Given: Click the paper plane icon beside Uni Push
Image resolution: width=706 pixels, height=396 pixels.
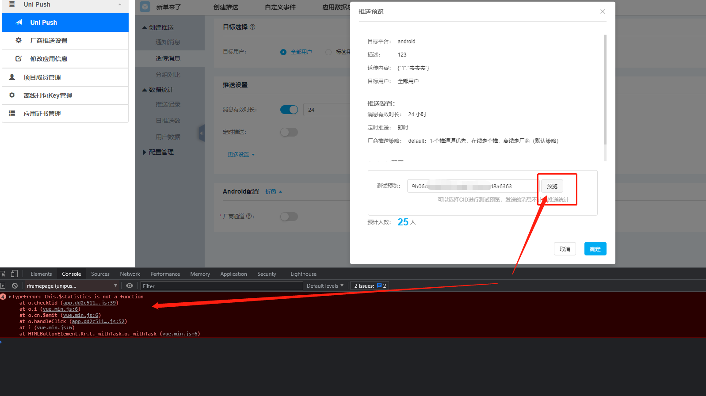Looking at the screenshot, I should pos(19,23).
